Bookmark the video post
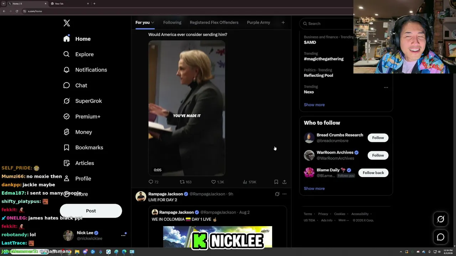 pyautogui.click(x=276, y=182)
